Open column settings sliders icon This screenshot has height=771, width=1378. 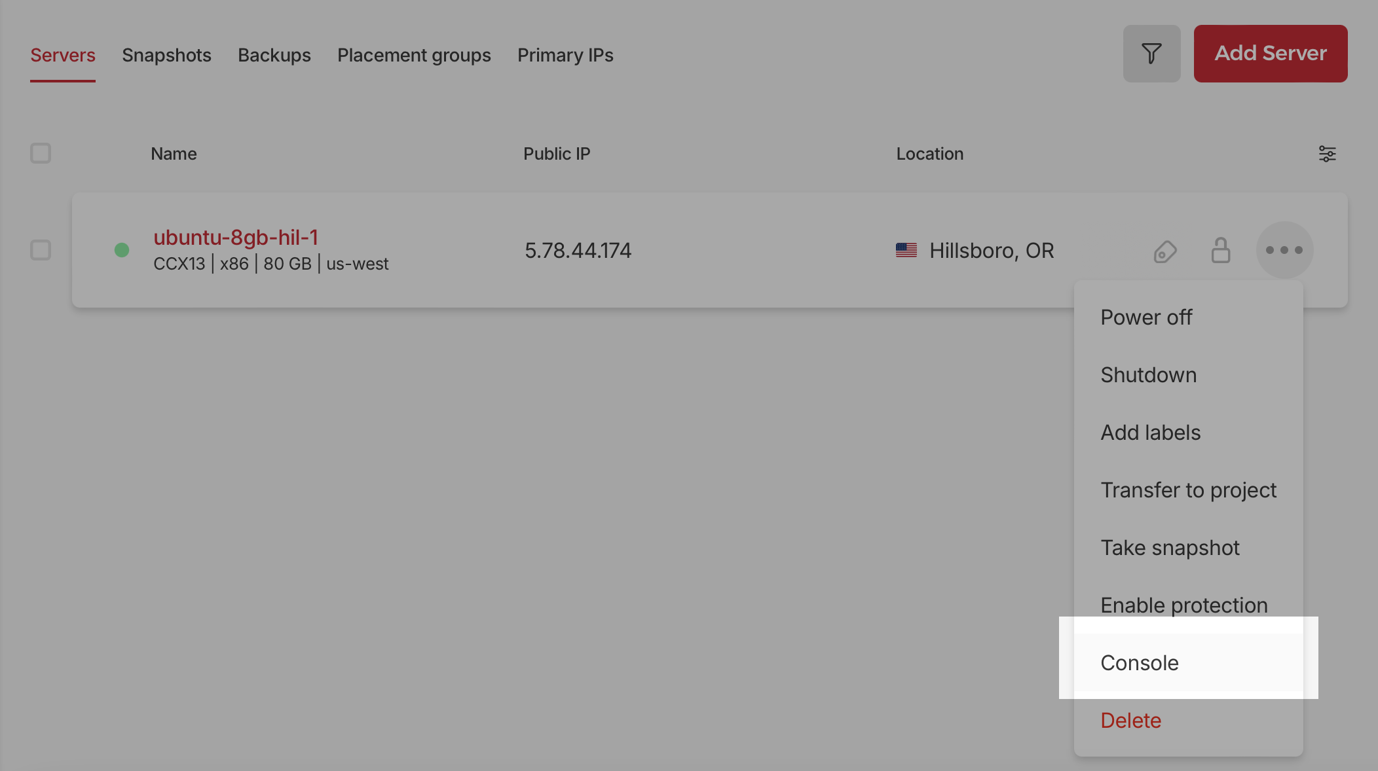click(1327, 154)
